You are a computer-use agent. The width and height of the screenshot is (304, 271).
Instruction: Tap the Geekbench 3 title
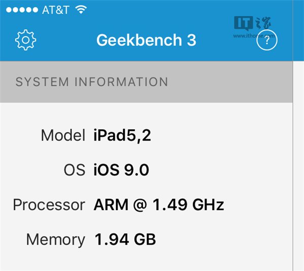146,40
